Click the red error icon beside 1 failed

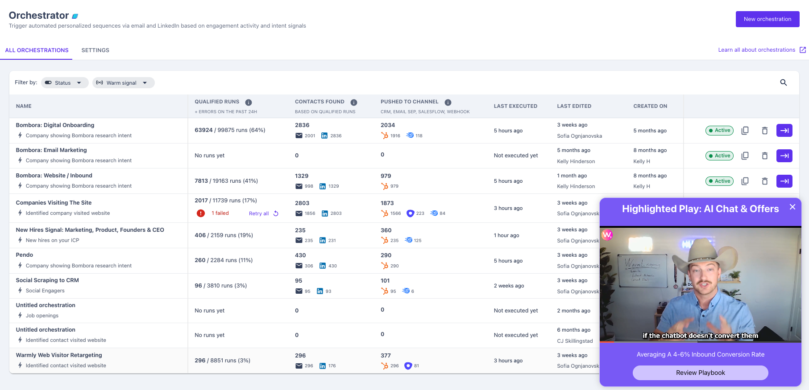pyautogui.click(x=201, y=213)
